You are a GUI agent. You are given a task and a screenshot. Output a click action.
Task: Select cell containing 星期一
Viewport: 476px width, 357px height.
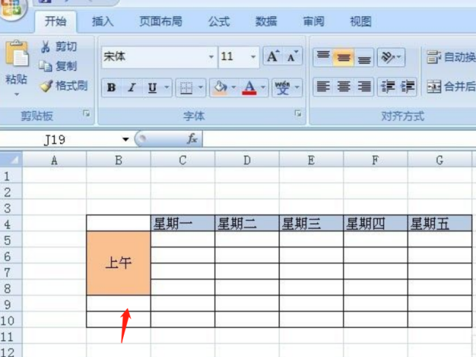coord(183,224)
